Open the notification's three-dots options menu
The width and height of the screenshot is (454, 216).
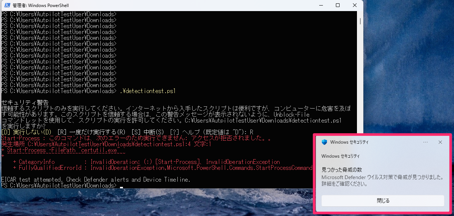tap(425, 142)
